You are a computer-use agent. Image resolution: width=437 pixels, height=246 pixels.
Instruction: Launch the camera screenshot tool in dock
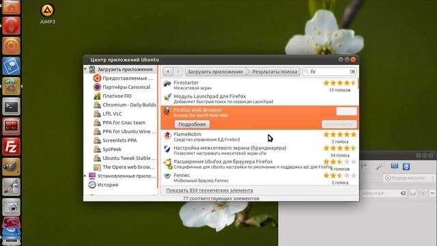tap(11, 207)
